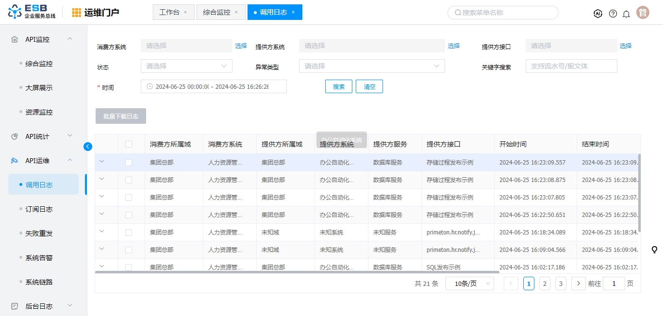This screenshot has height=316, width=663.
Task: Click the lightbulb icon at right edge
Action: click(654, 249)
